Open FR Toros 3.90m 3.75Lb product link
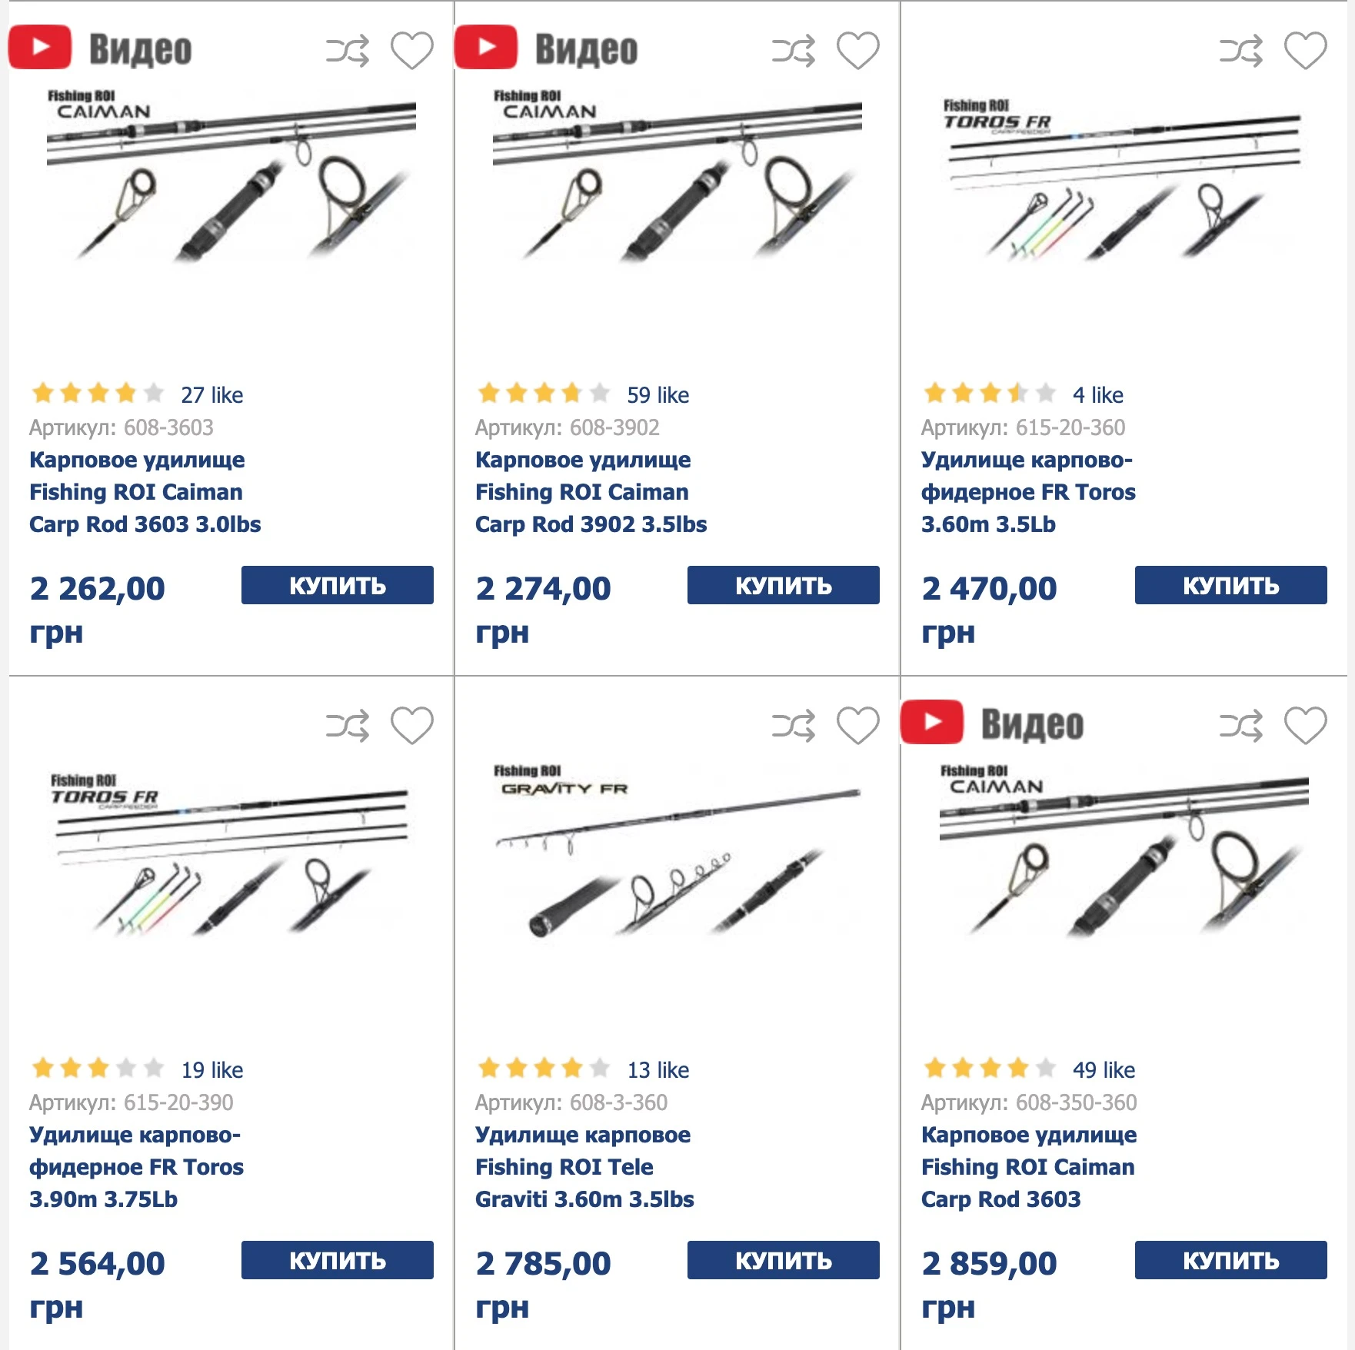Image resolution: width=1355 pixels, height=1350 pixels. (136, 1166)
